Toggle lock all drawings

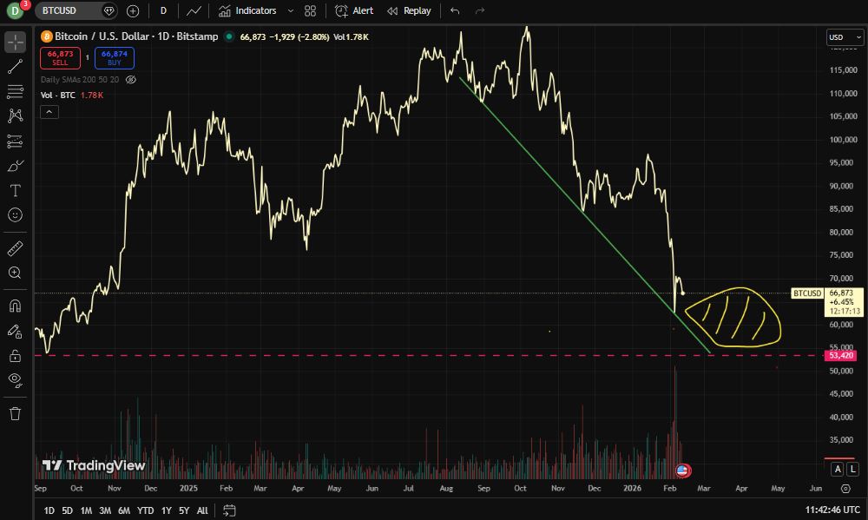(15, 356)
